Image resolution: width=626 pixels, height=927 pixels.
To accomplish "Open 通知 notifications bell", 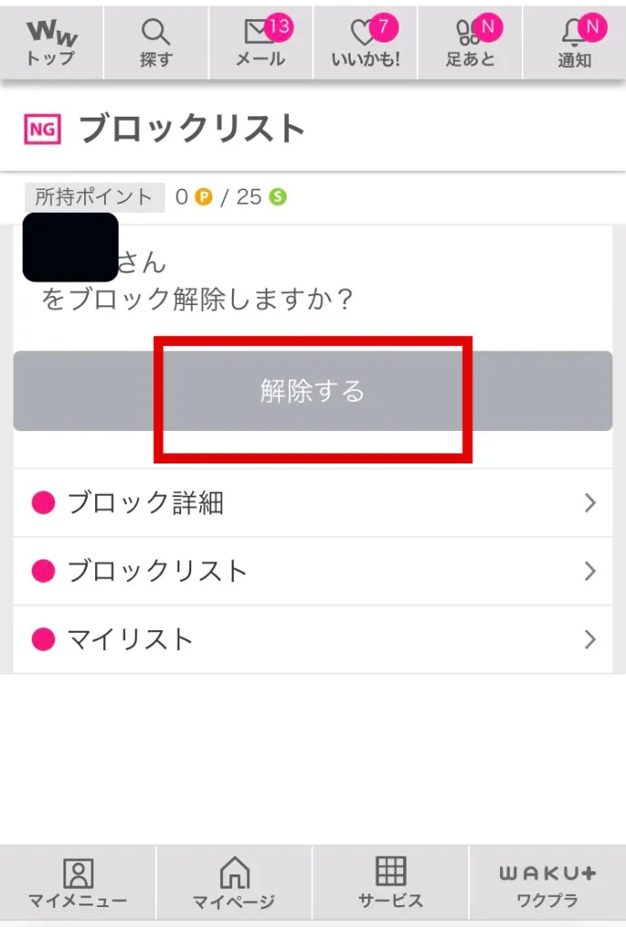I will coord(573,41).
